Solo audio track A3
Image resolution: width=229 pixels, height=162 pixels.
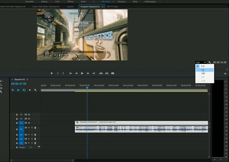32,139
